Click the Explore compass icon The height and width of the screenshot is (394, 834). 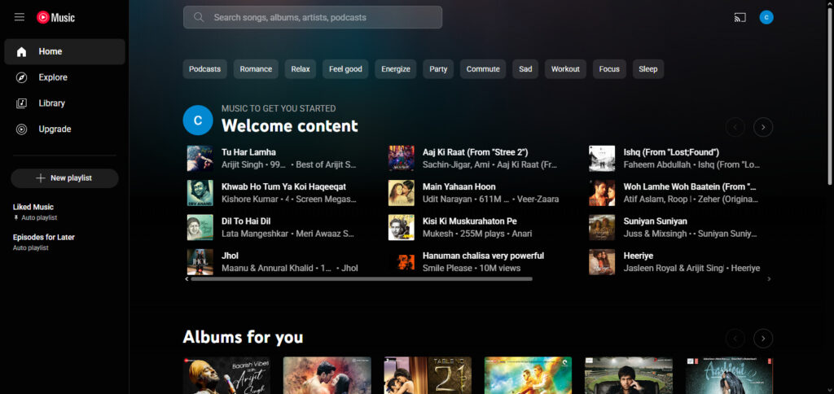(x=21, y=77)
